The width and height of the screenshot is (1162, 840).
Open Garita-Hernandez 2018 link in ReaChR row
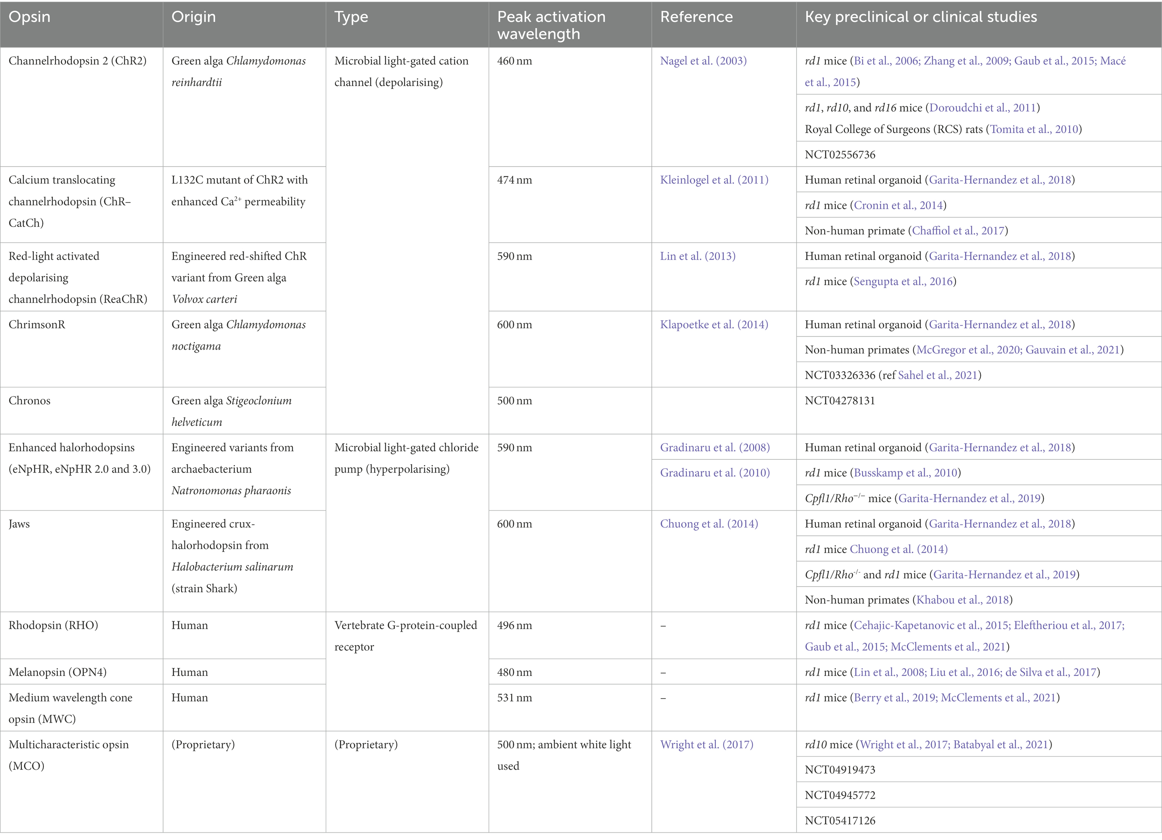point(1000,257)
